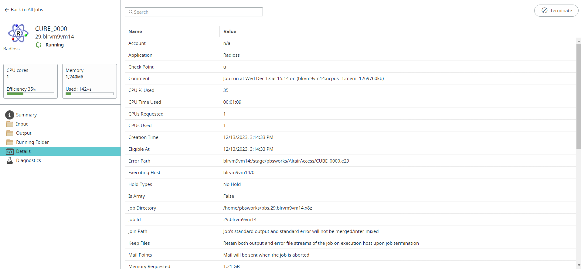Viewport: 581px width, 269px height.
Task: Terminate the running job
Action: tap(556, 11)
